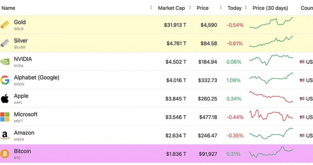
Task: Open the Amazon company link
Action: pos(24,133)
